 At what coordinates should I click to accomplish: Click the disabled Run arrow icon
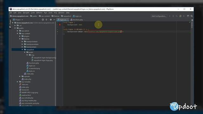tap(170, 16)
